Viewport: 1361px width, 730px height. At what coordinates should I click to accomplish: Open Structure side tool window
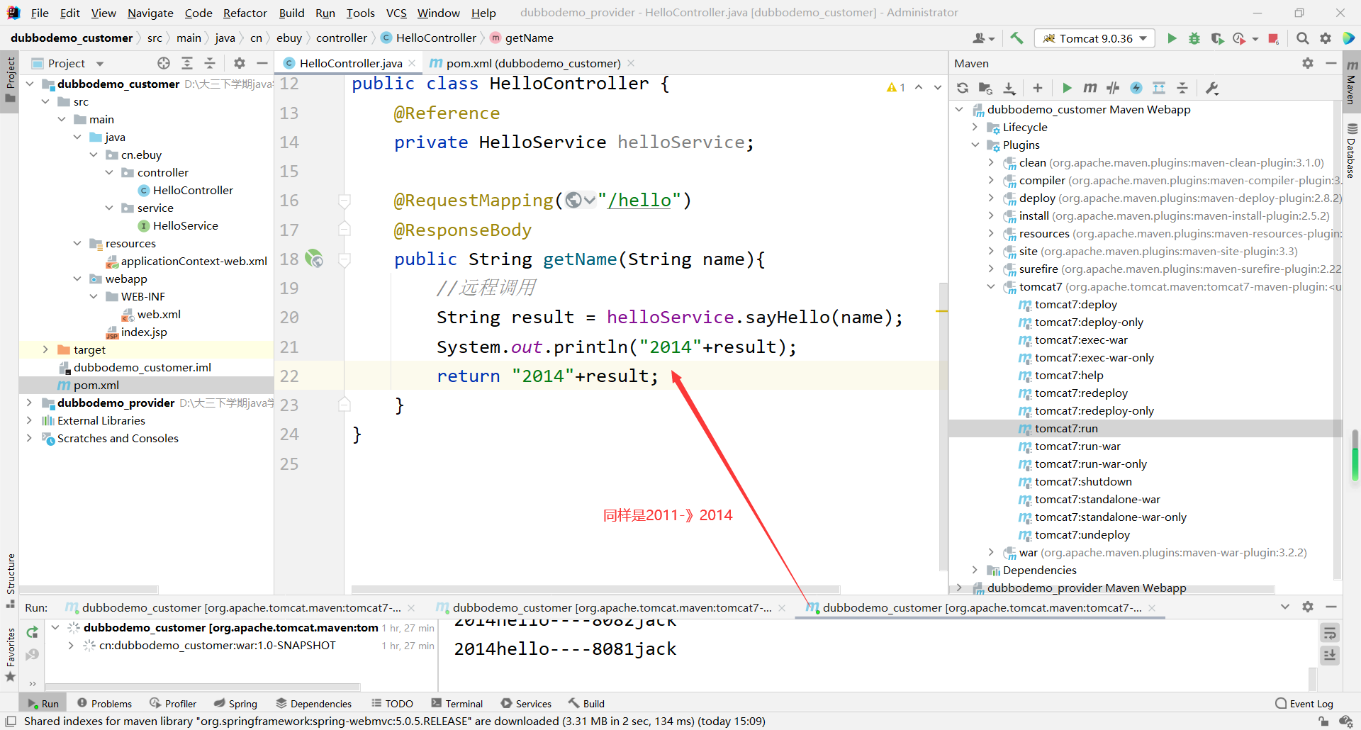pos(10,580)
